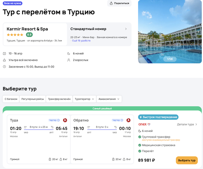The width and height of the screenshot is (203, 169).
Task: Click the Anex tour operator logo
Action: coord(142,124)
